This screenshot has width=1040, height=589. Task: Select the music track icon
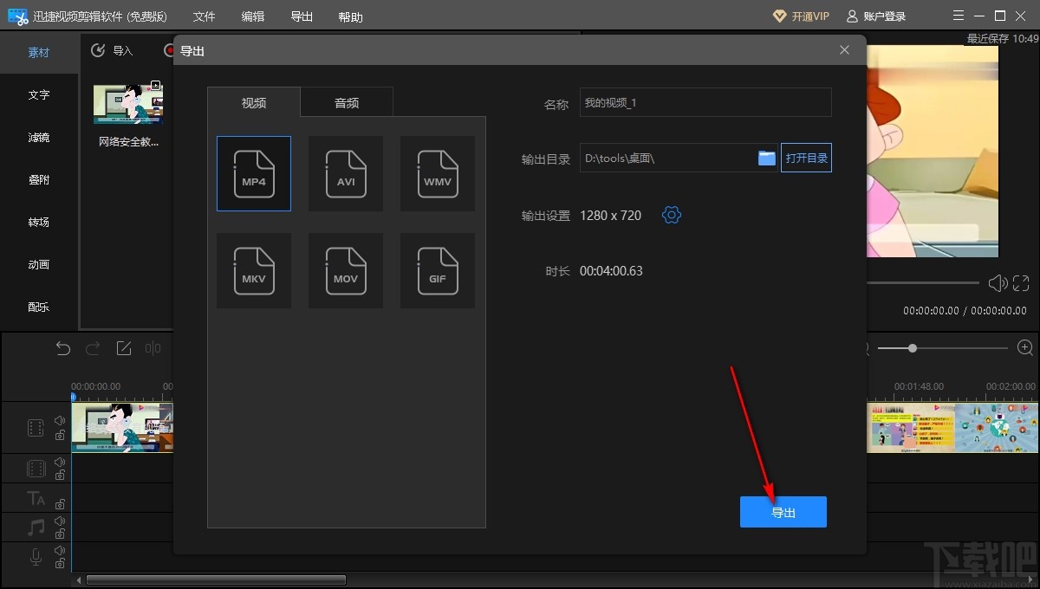[36, 527]
